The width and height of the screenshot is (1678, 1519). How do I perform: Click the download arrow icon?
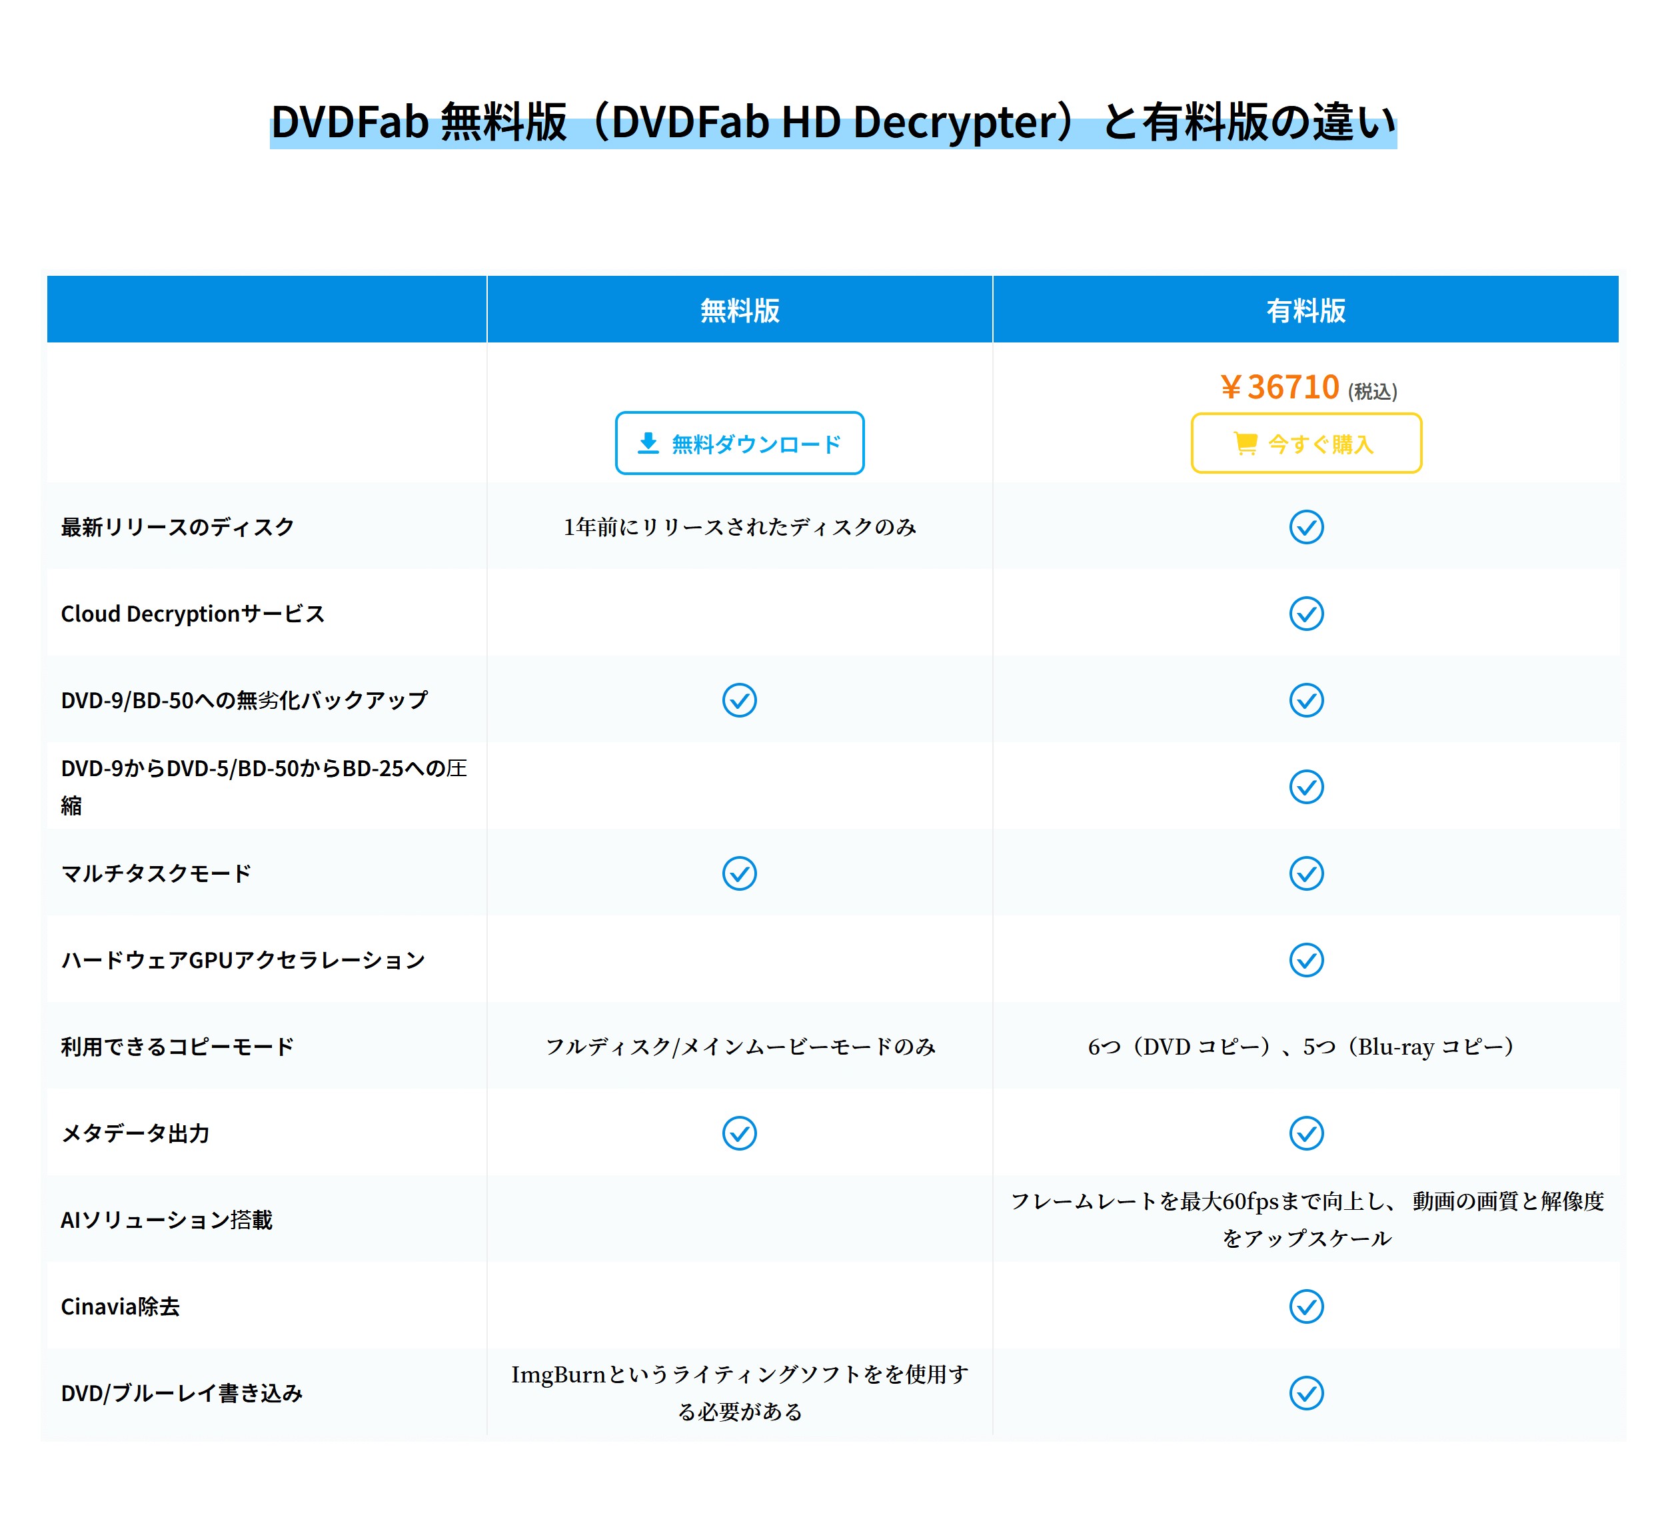point(648,444)
